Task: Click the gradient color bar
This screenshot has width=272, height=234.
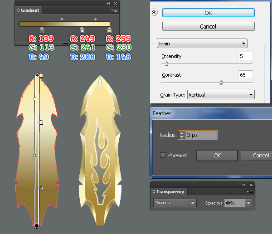Action: coord(65,24)
